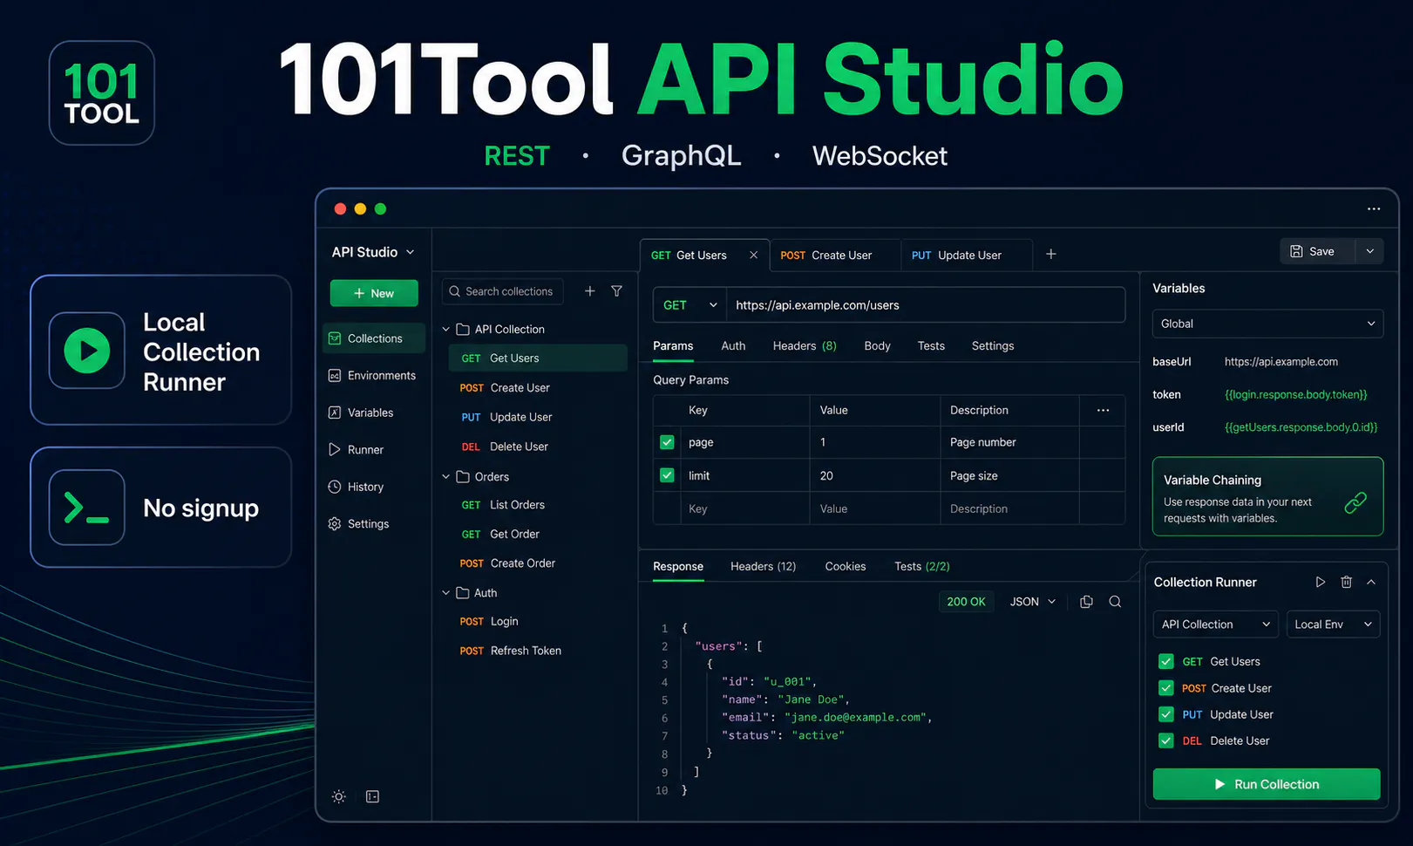Switch to the PUT Update User tab

[x=966, y=256]
